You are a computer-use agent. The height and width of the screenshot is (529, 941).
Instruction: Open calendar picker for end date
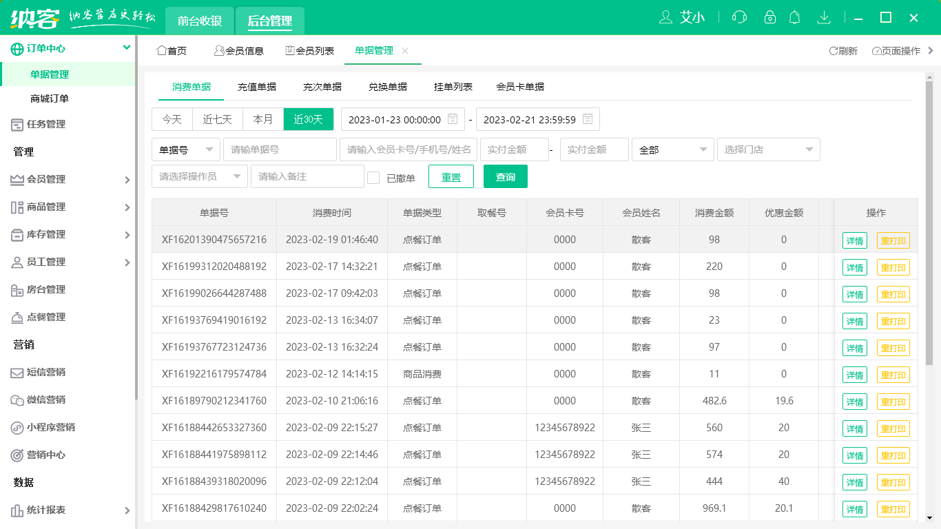tap(588, 119)
